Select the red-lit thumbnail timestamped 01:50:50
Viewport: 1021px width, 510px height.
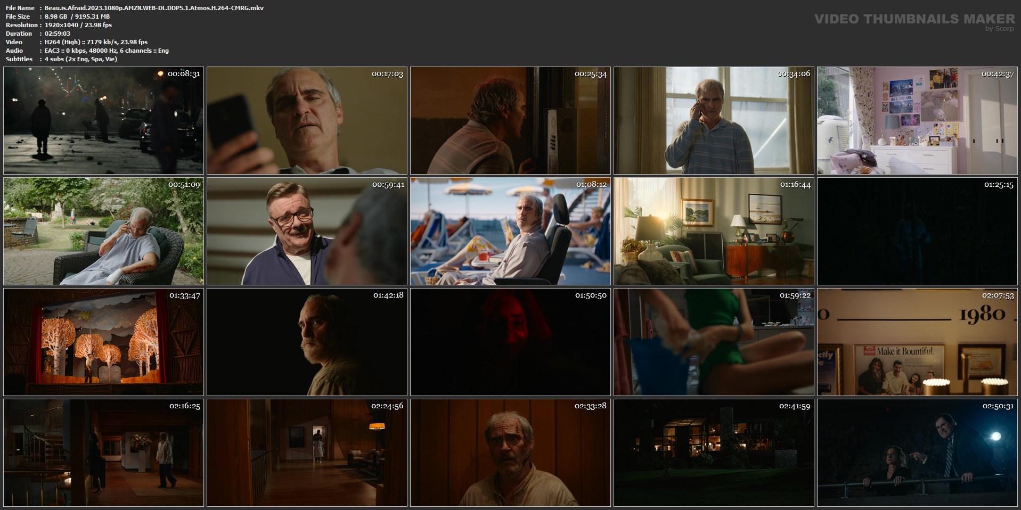click(510, 342)
